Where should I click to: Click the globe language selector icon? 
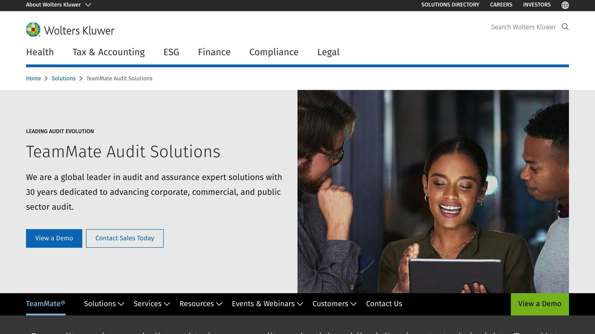click(x=565, y=5)
